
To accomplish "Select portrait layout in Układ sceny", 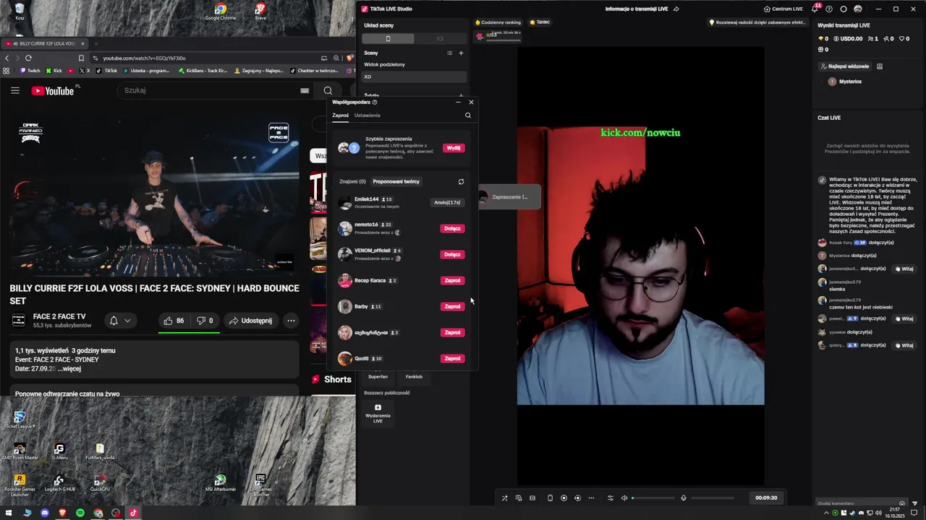I will (x=388, y=38).
